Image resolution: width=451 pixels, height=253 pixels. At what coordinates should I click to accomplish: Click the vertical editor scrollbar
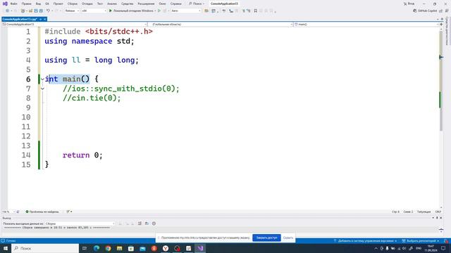[x=441, y=80]
